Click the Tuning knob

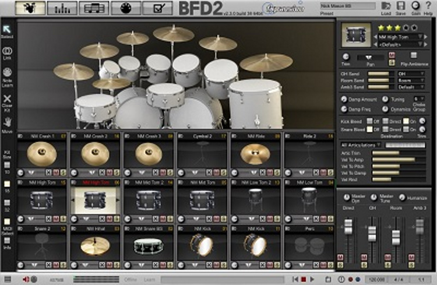click(x=385, y=99)
